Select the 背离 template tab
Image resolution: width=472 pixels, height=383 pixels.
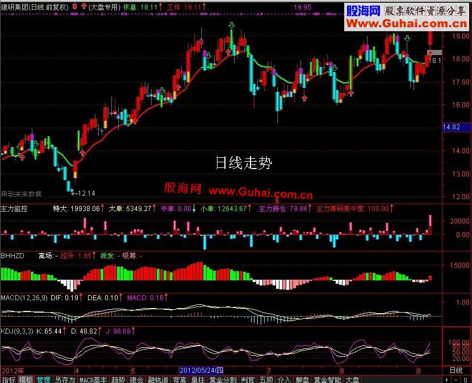point(179,380)
